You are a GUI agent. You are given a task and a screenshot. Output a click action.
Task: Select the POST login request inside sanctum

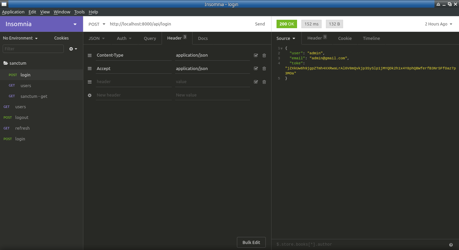click(41, 75)
